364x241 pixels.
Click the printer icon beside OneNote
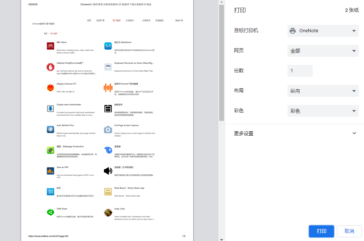pos(293,31)
